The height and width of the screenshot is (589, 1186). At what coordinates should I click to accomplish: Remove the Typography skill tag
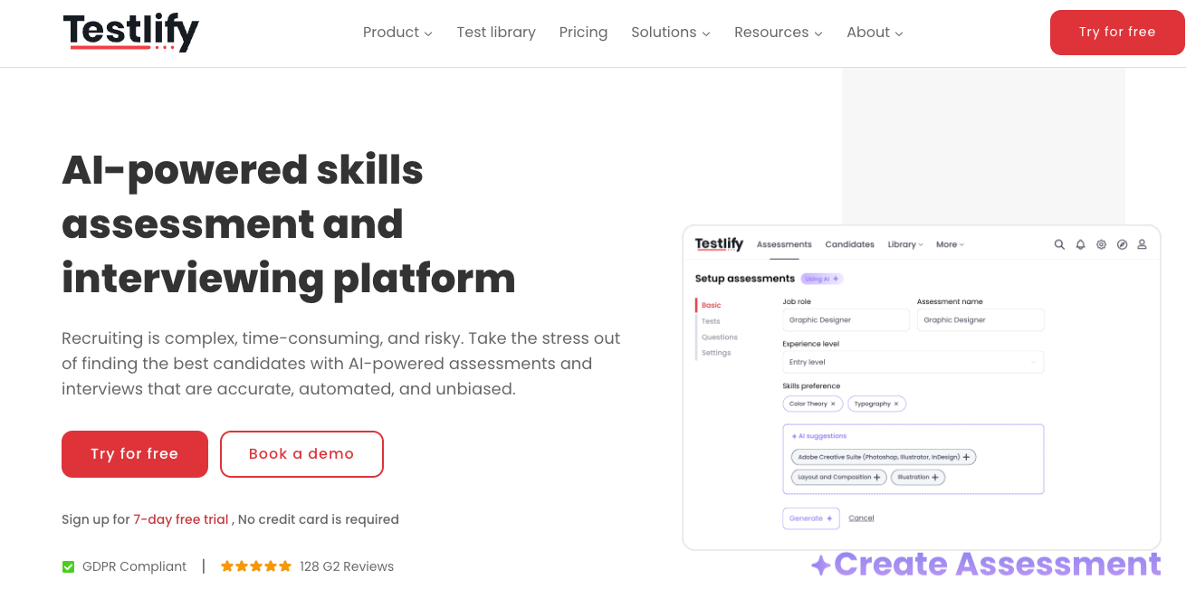(x=896, y=404)
